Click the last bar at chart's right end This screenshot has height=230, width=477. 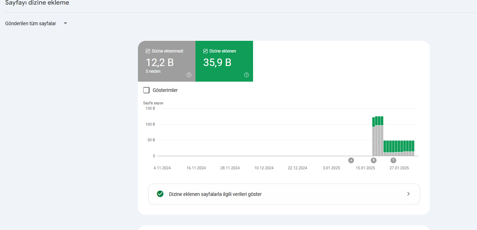point(413,148)
